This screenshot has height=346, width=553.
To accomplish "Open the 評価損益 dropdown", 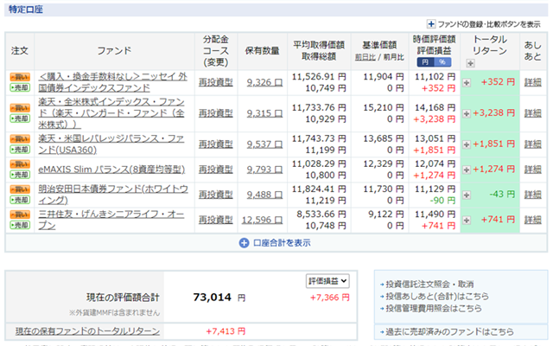I will coord(327,281).
